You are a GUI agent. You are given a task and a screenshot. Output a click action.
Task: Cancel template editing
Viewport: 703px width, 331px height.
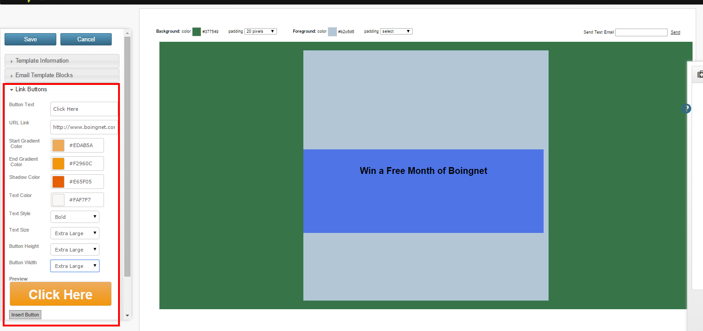click(x=86, y=39)
